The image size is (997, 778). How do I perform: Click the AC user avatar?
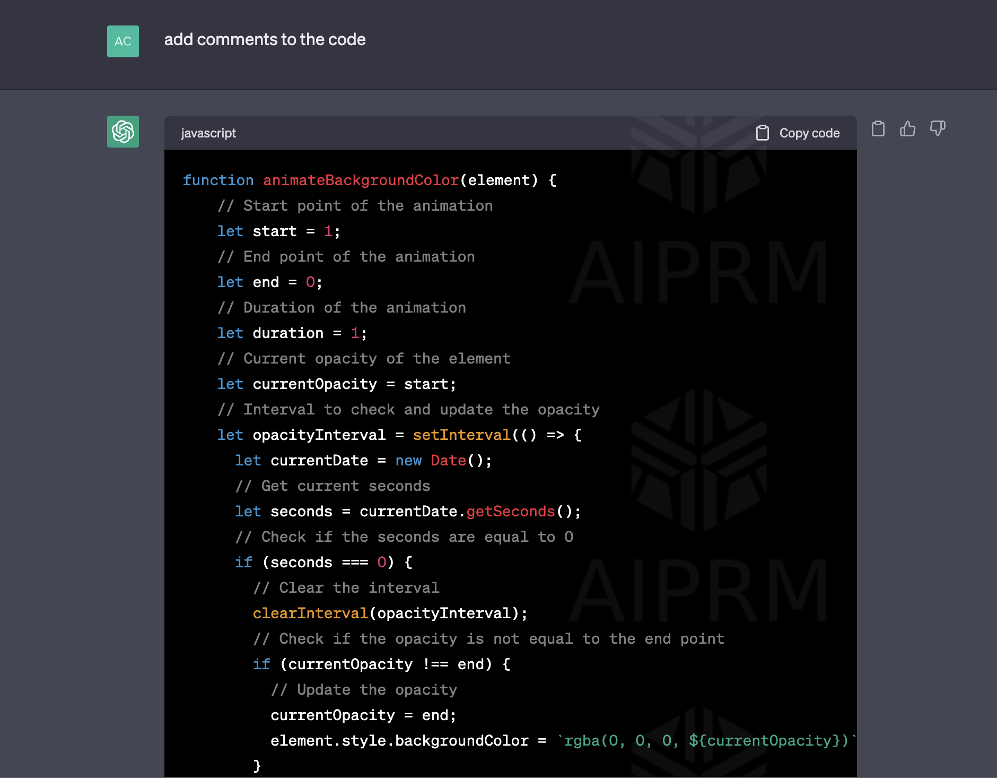pyautogui.click(x=123, y=41)
